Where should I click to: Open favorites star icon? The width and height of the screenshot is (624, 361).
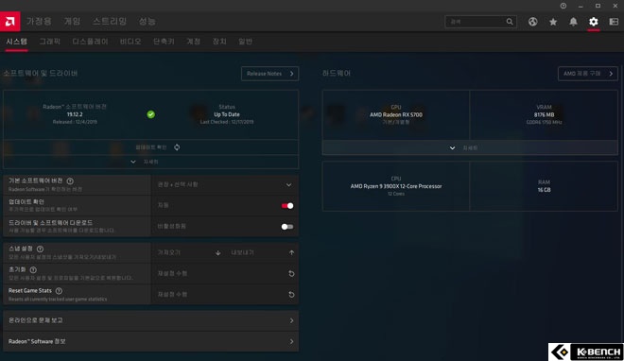click(x=553, y=22)
